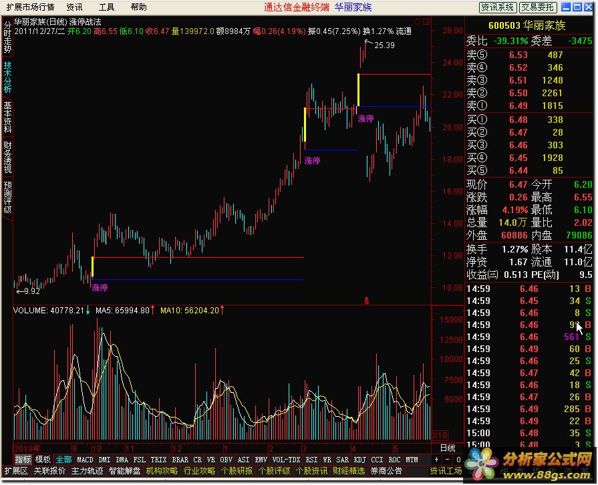Open the 工具 menu
The image size is (598, 485).
tap(106, 7)
